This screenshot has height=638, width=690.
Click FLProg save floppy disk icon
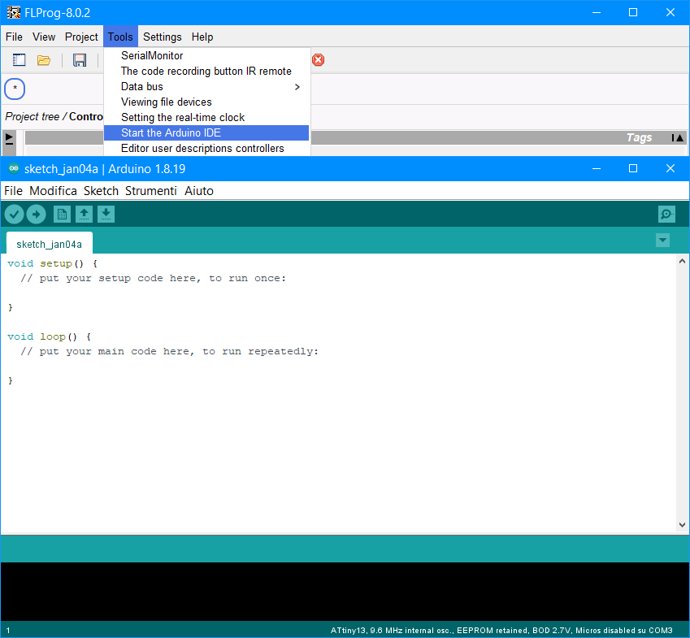80,60
